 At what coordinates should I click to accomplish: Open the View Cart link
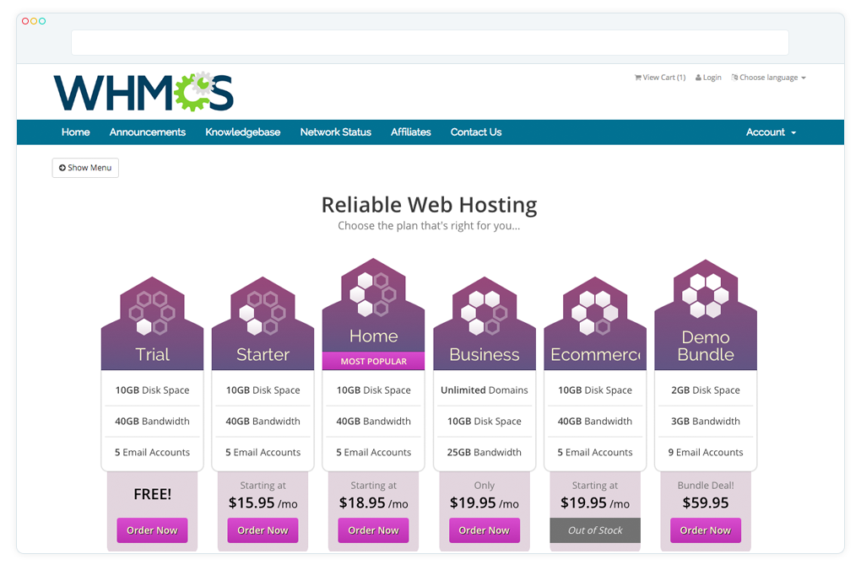coord(660,78)
